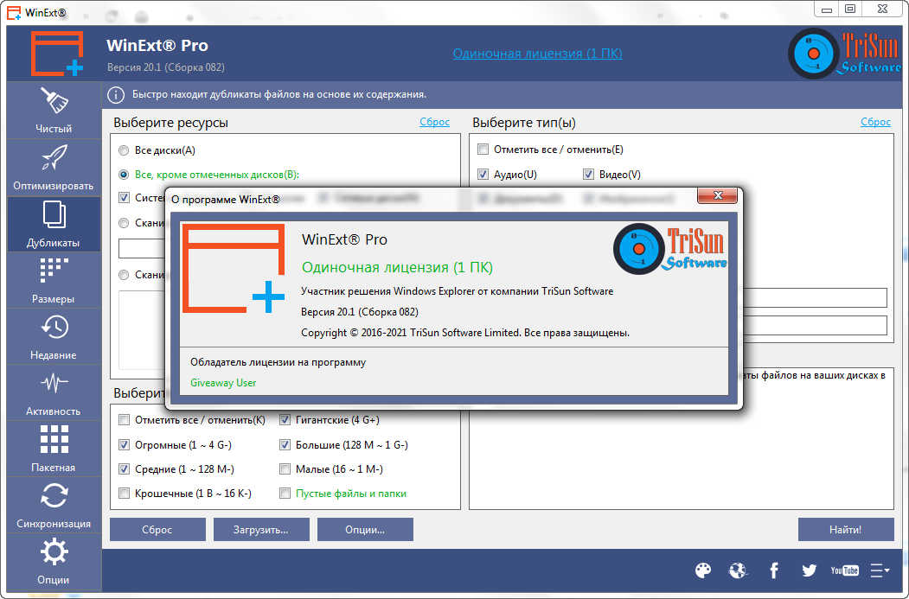Viewport: 909px width, 599px height.
Task: Click the TriSun logo in the About dialog
Action: 669,249
